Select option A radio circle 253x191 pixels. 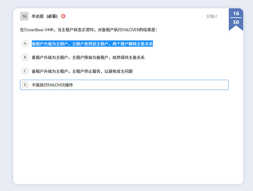[25, 44]
